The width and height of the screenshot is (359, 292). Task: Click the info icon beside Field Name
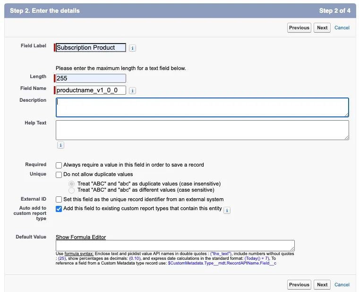133,90
